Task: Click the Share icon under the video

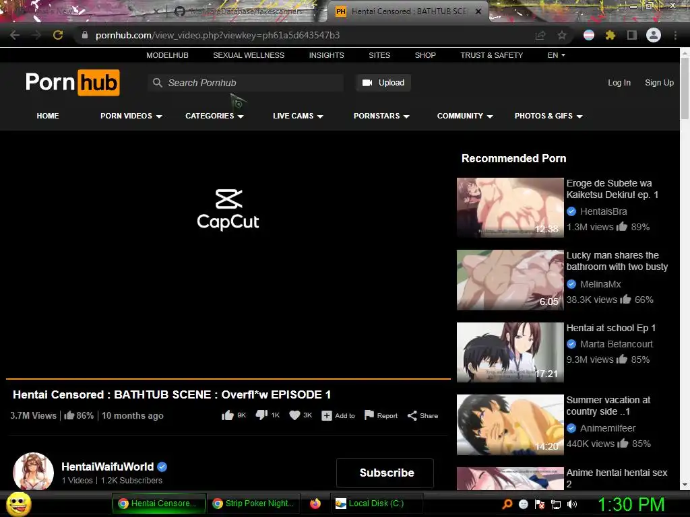Action: coord(412,416)
